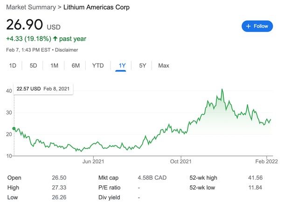Open the Disclaimer link

(x=68, y=50)
